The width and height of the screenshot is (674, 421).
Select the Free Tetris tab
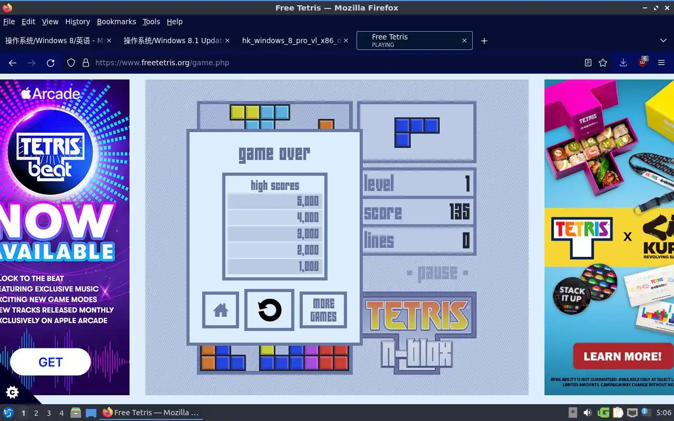414,41
